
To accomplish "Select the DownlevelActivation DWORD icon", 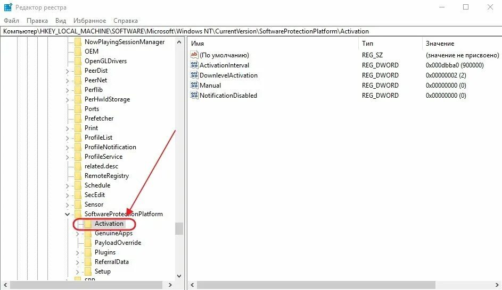I will 194,75.
